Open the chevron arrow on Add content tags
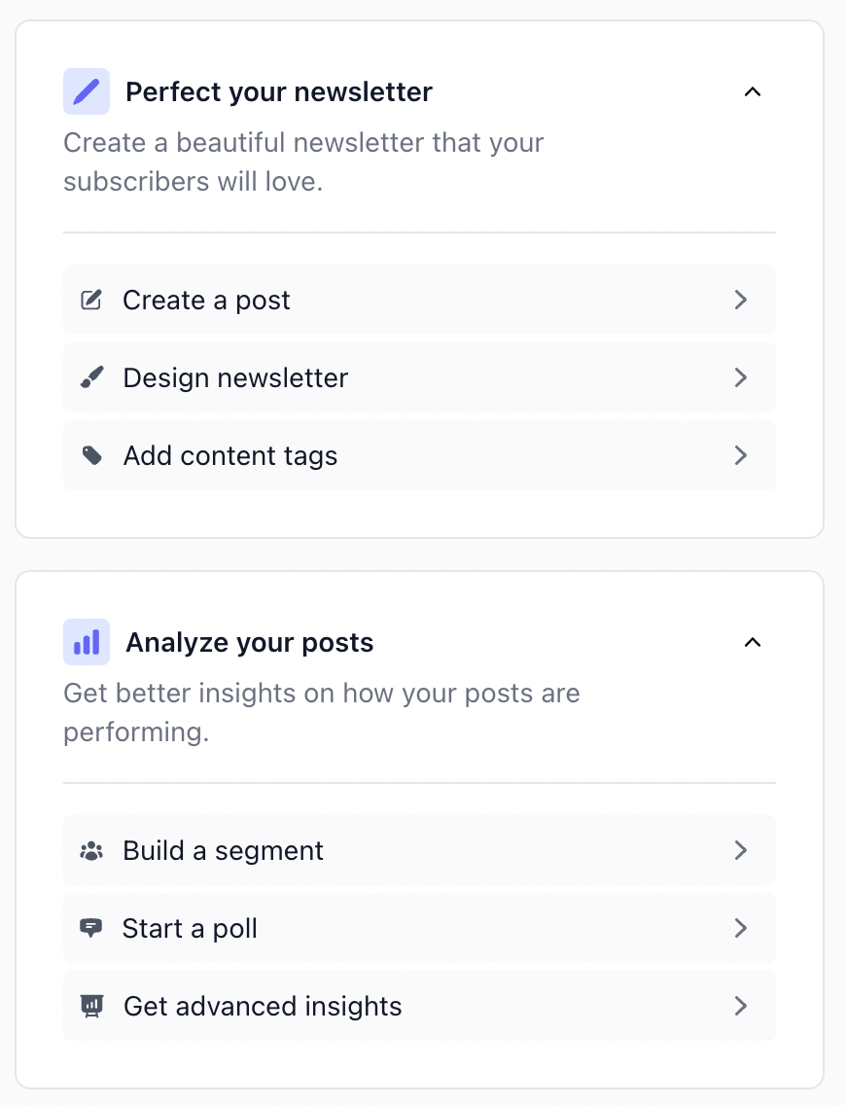The image size is (846, 1105). 740,455
